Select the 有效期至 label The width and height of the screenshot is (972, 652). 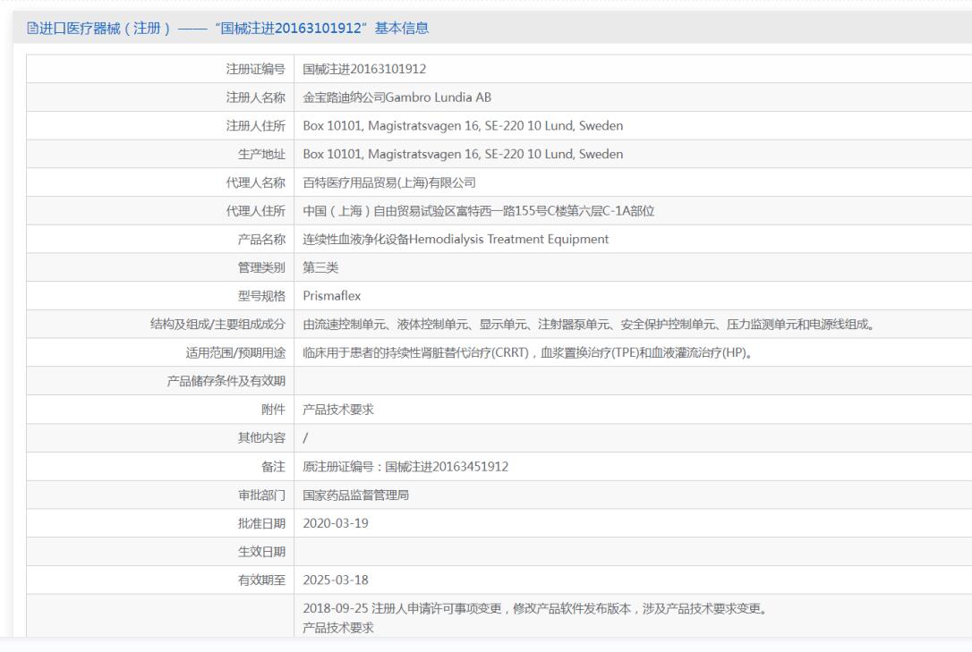tap(261, 580)
